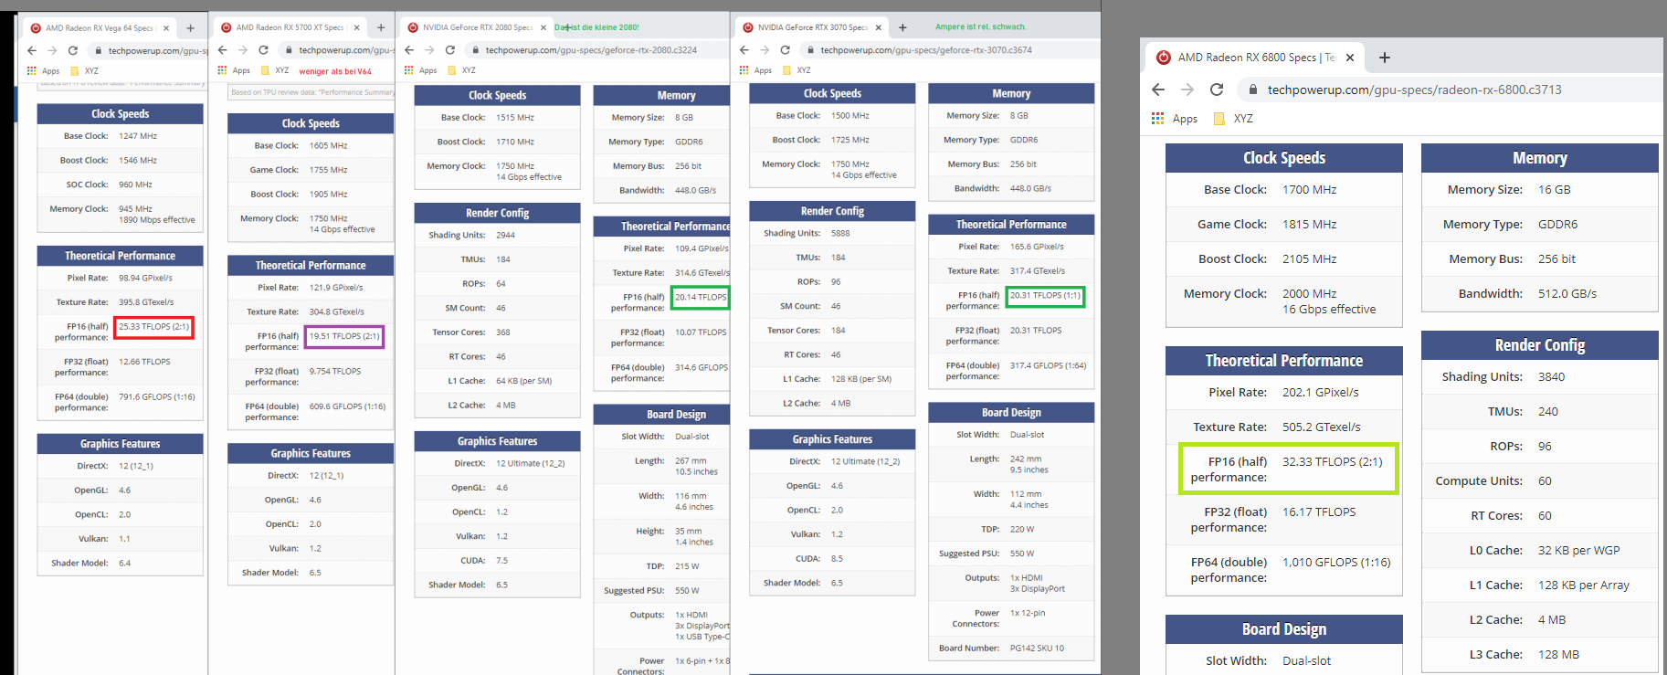Go forward in the RTX 2080 browser window
Image resolution: width=1667 pixels, height=675 pixels.
click(429, 50)
